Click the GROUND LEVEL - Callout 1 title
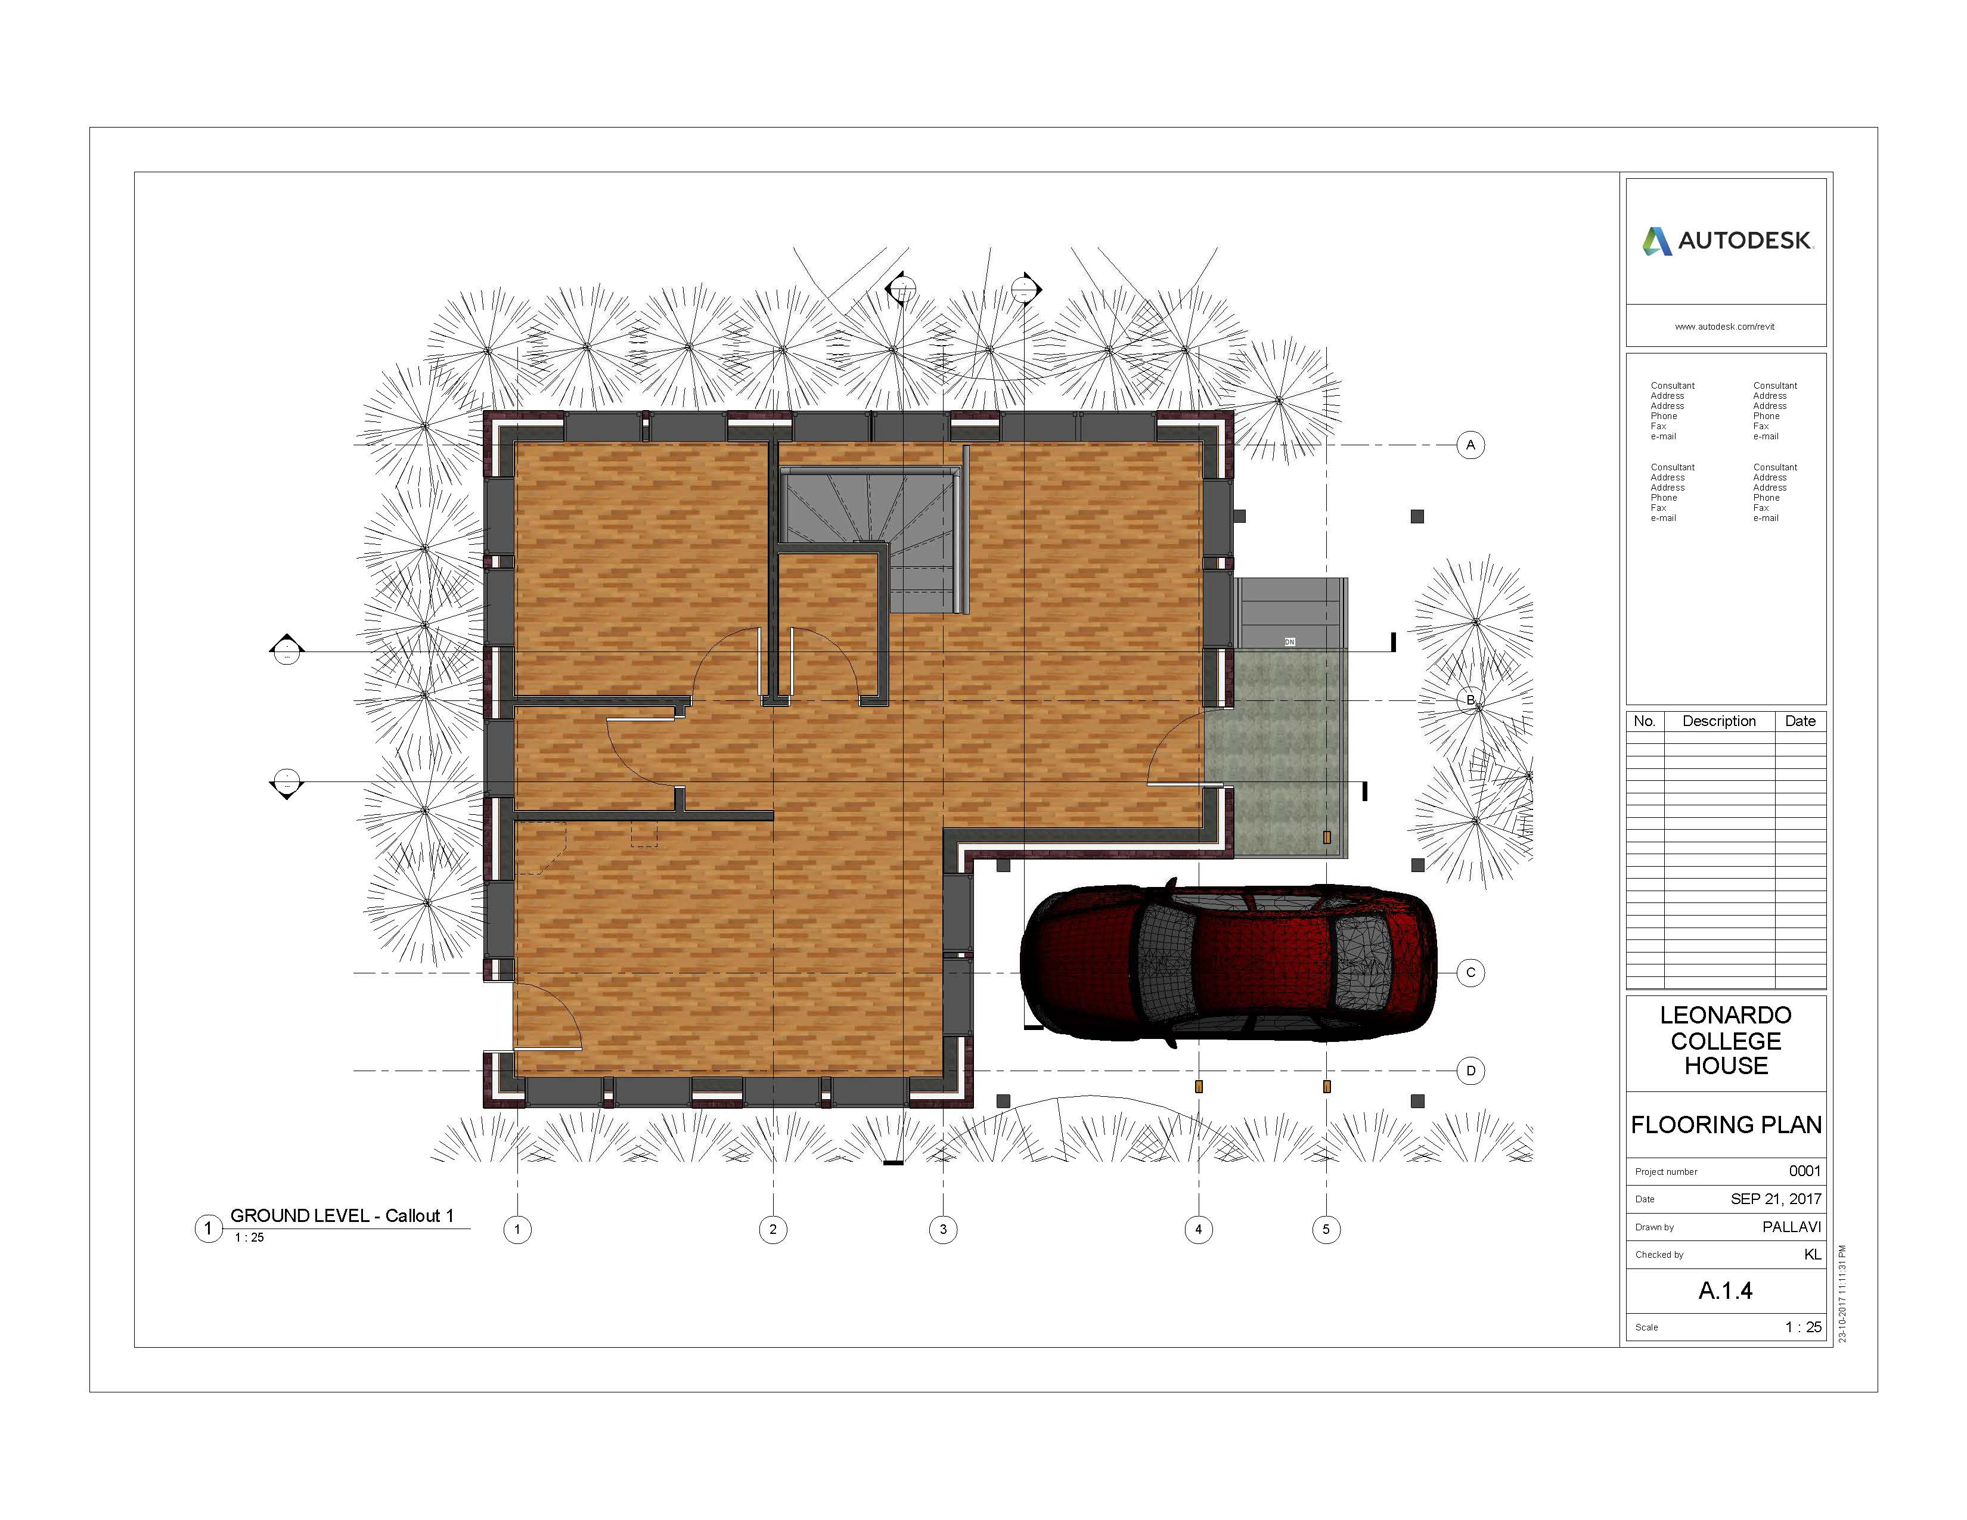Screen dimensions: 1967x1520 tap(342, 1215)
